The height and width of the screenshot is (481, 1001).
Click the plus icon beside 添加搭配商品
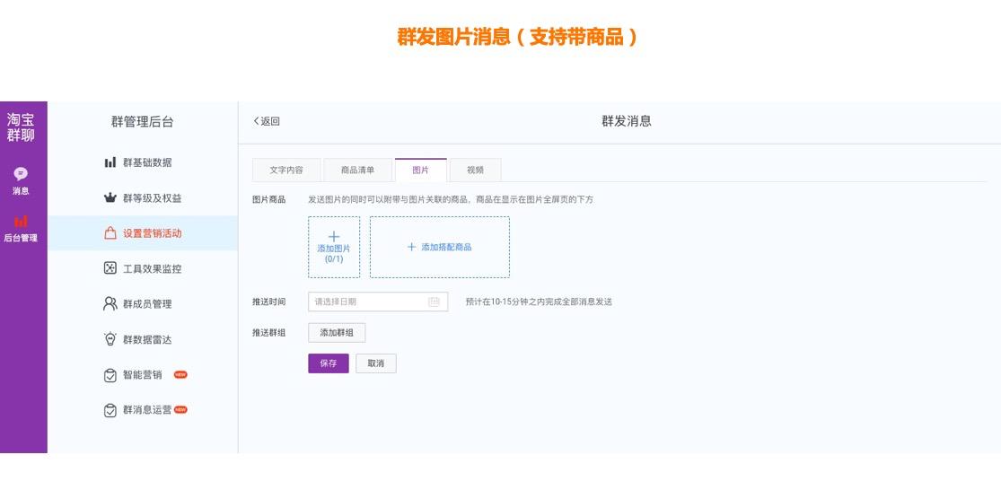click(411, 247)
